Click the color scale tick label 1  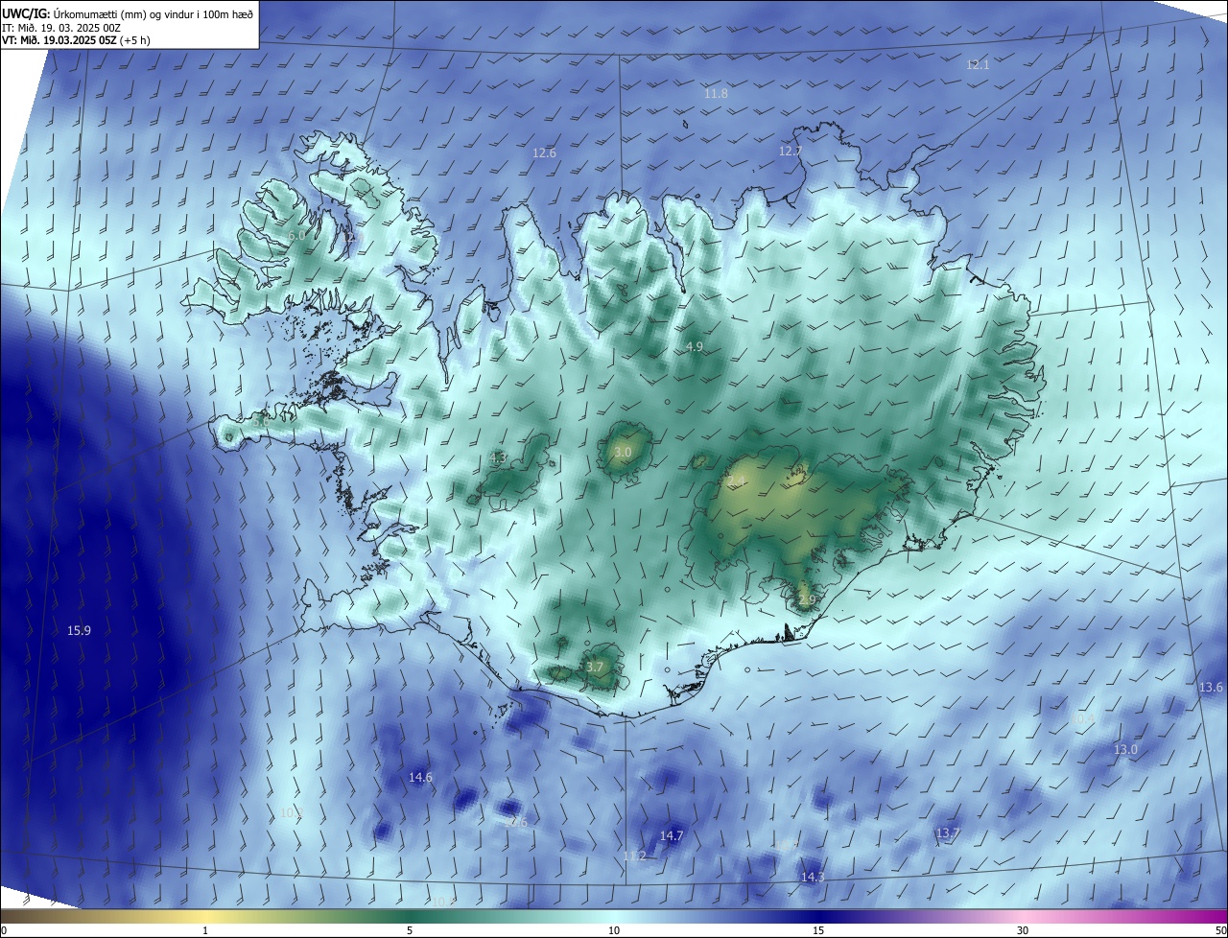[x=205, y=930]
